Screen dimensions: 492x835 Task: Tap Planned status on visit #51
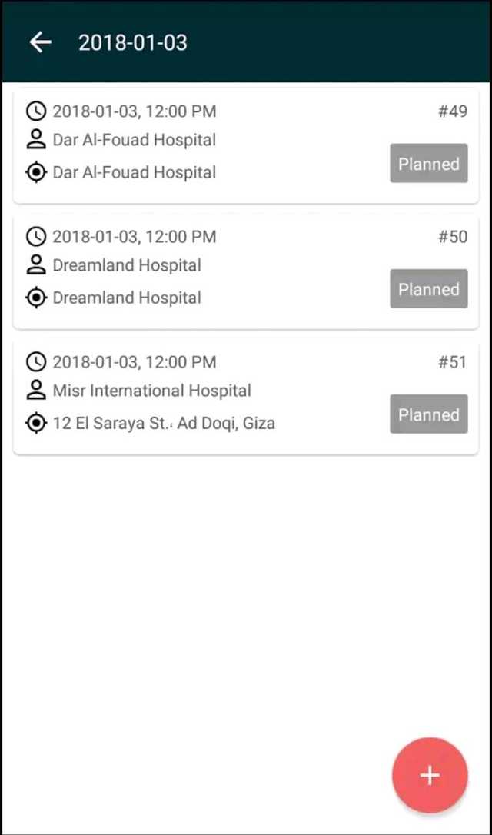point(429,414)
